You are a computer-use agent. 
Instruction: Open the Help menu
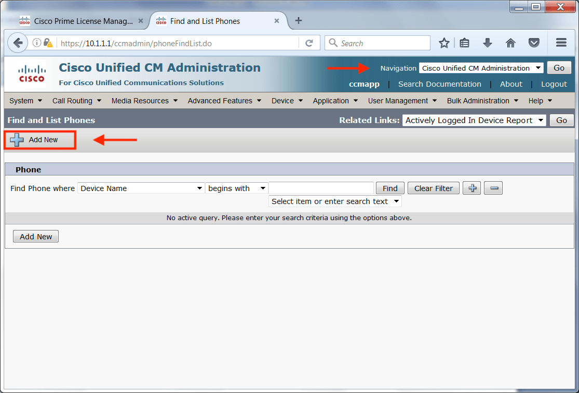[x=540, y=101]
